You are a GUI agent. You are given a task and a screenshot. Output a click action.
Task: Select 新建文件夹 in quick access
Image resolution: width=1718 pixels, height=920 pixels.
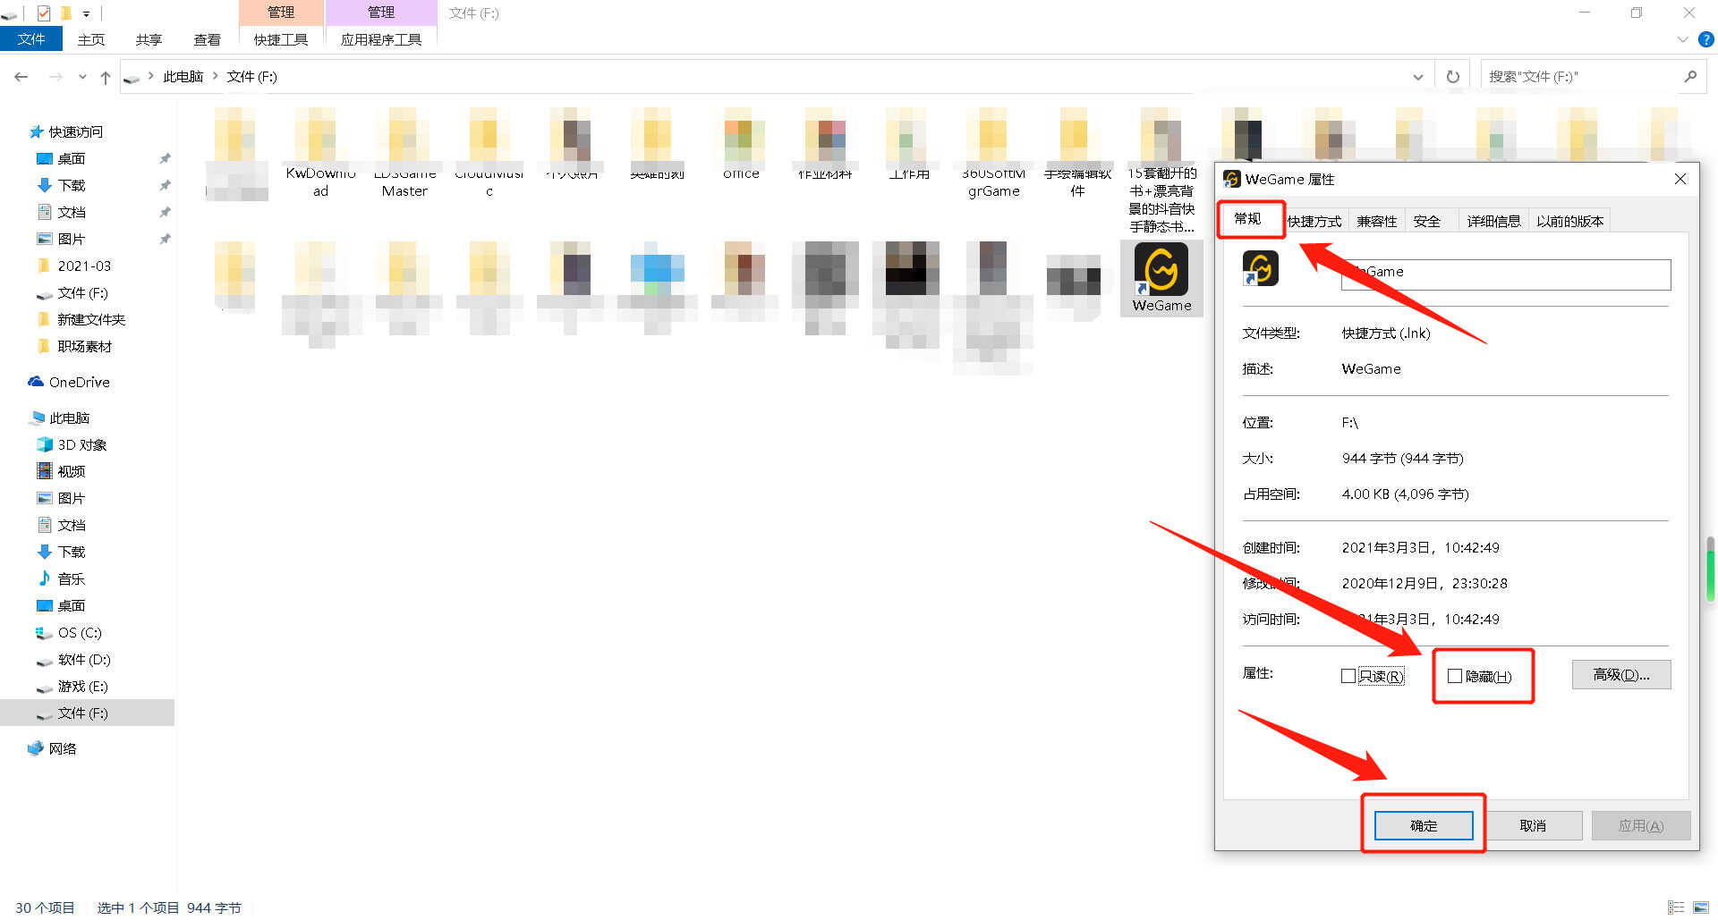[x=82, y=319]
